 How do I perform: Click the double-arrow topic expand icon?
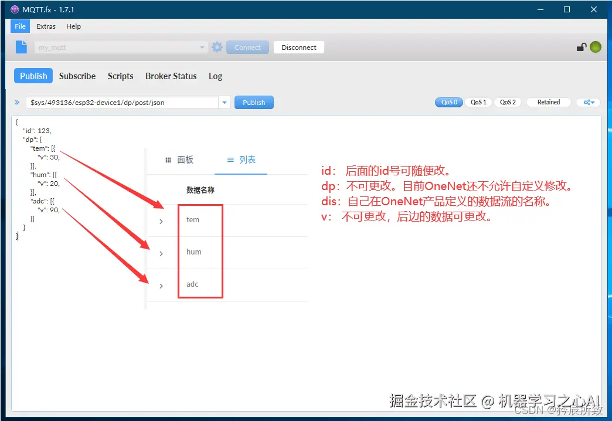[17, 103]
